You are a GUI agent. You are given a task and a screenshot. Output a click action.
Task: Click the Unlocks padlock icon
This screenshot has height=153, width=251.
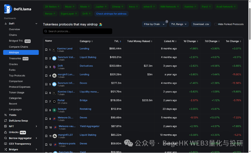coord(5,132)
